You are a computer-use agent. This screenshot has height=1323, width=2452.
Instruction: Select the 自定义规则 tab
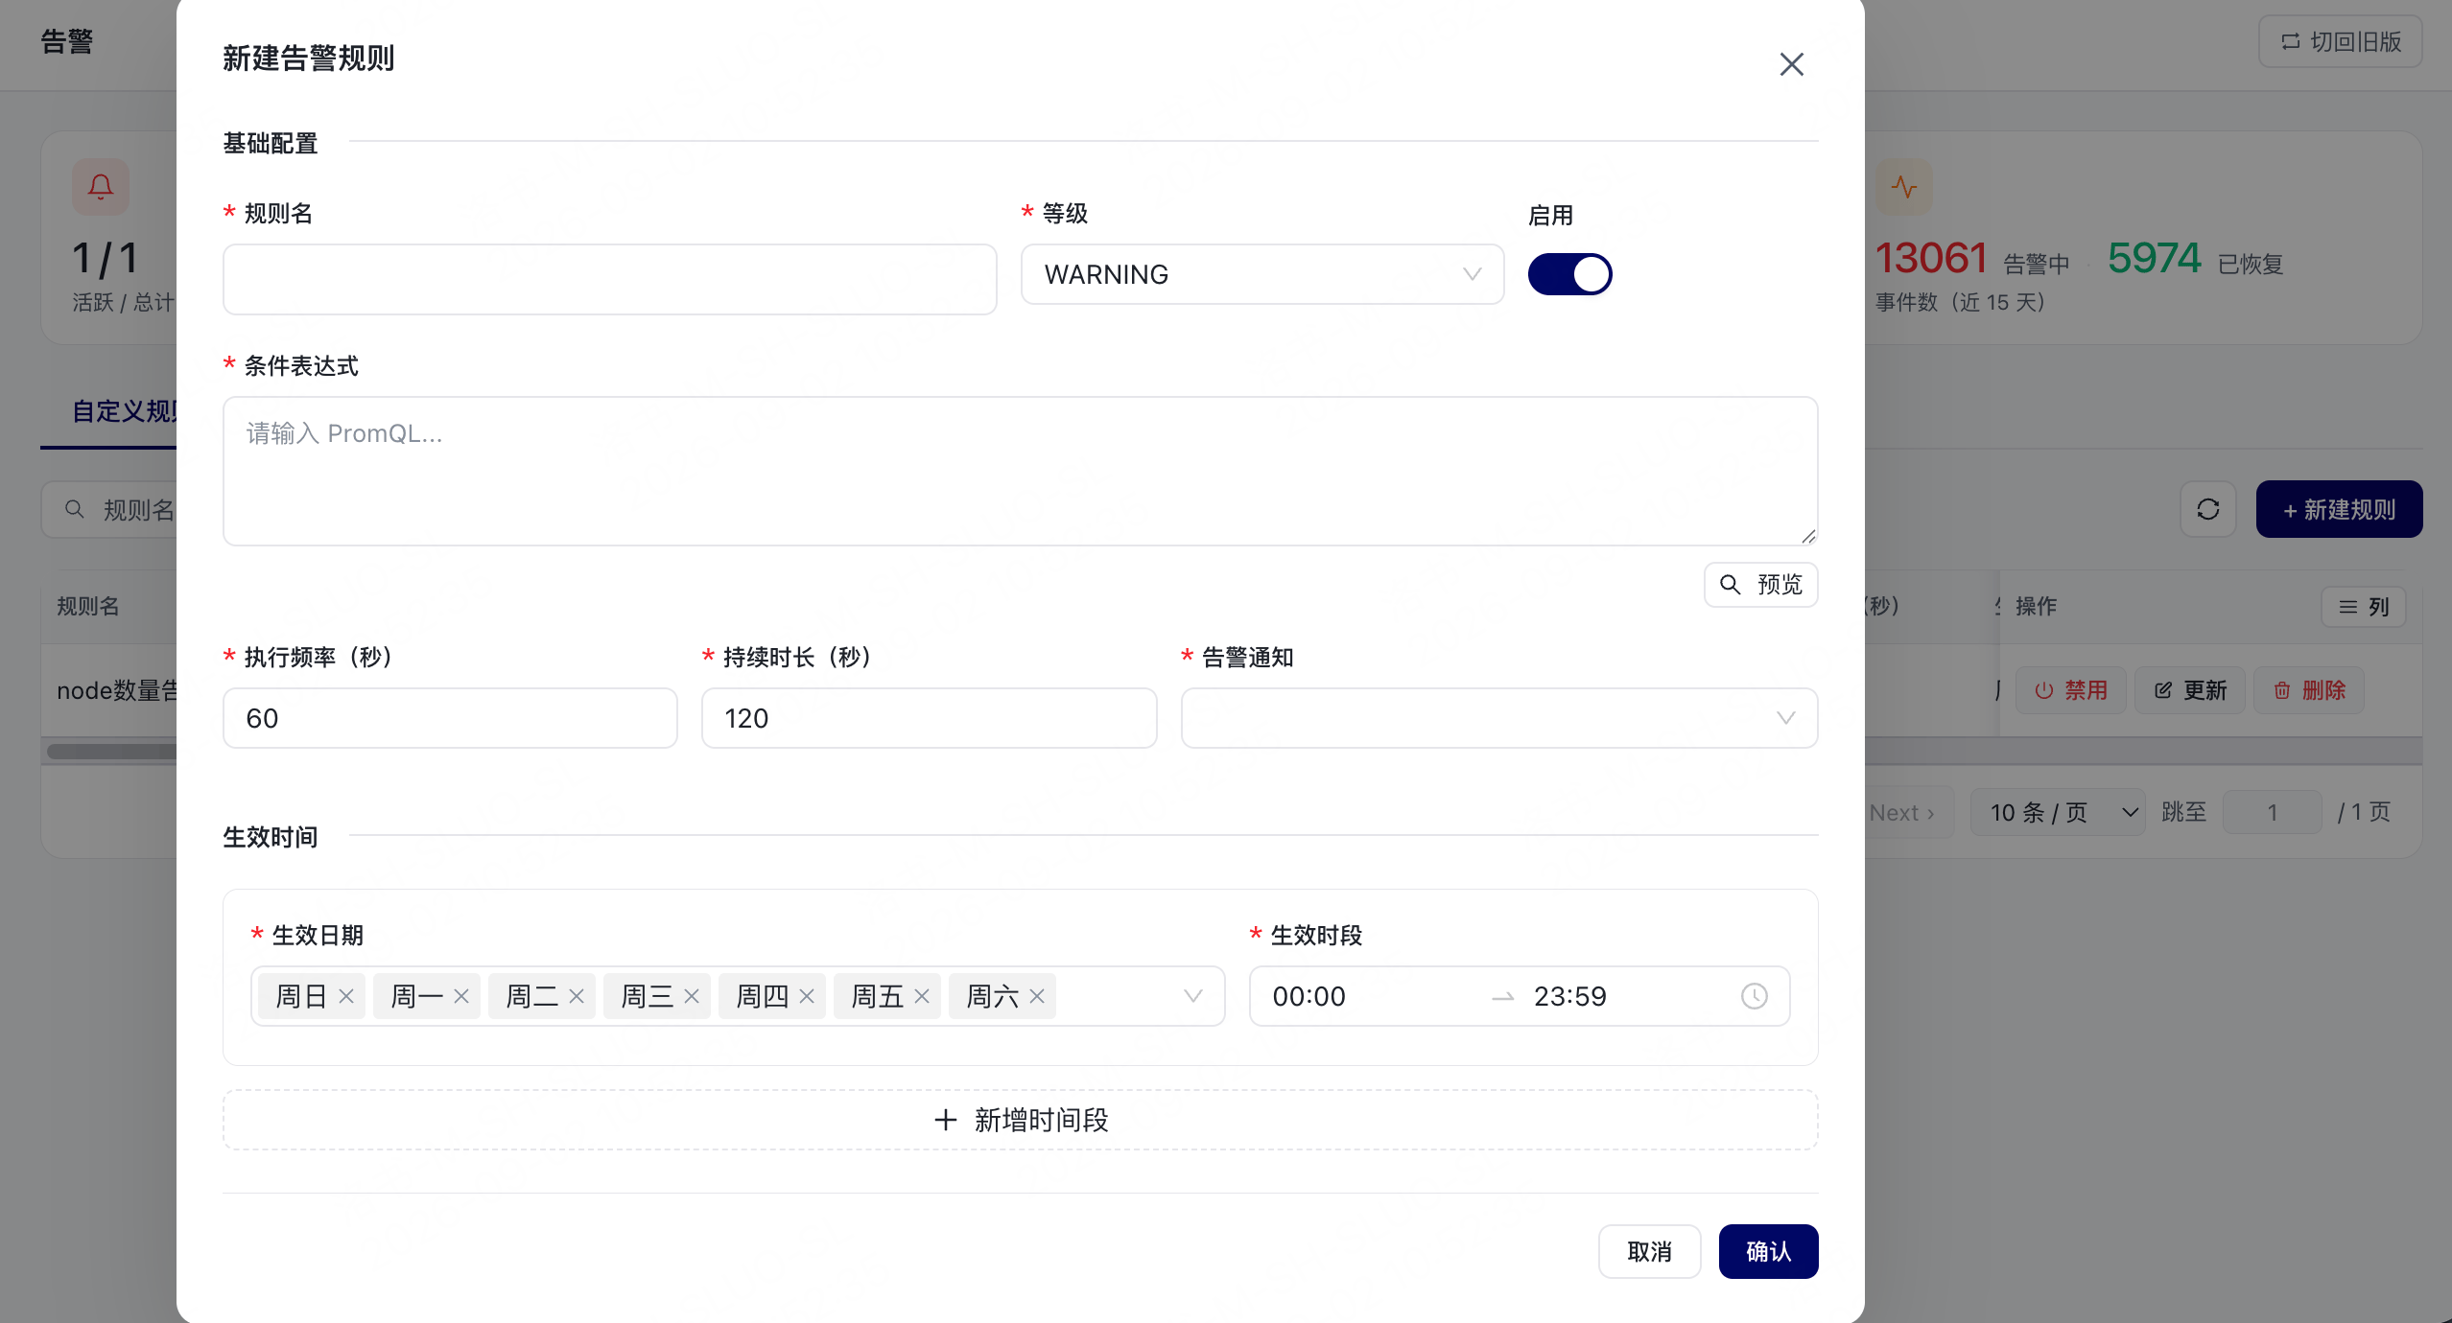[x=125, y=412]
